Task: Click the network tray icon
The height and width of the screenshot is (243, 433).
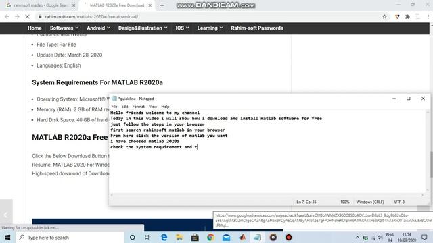Action: coord(373,238)
